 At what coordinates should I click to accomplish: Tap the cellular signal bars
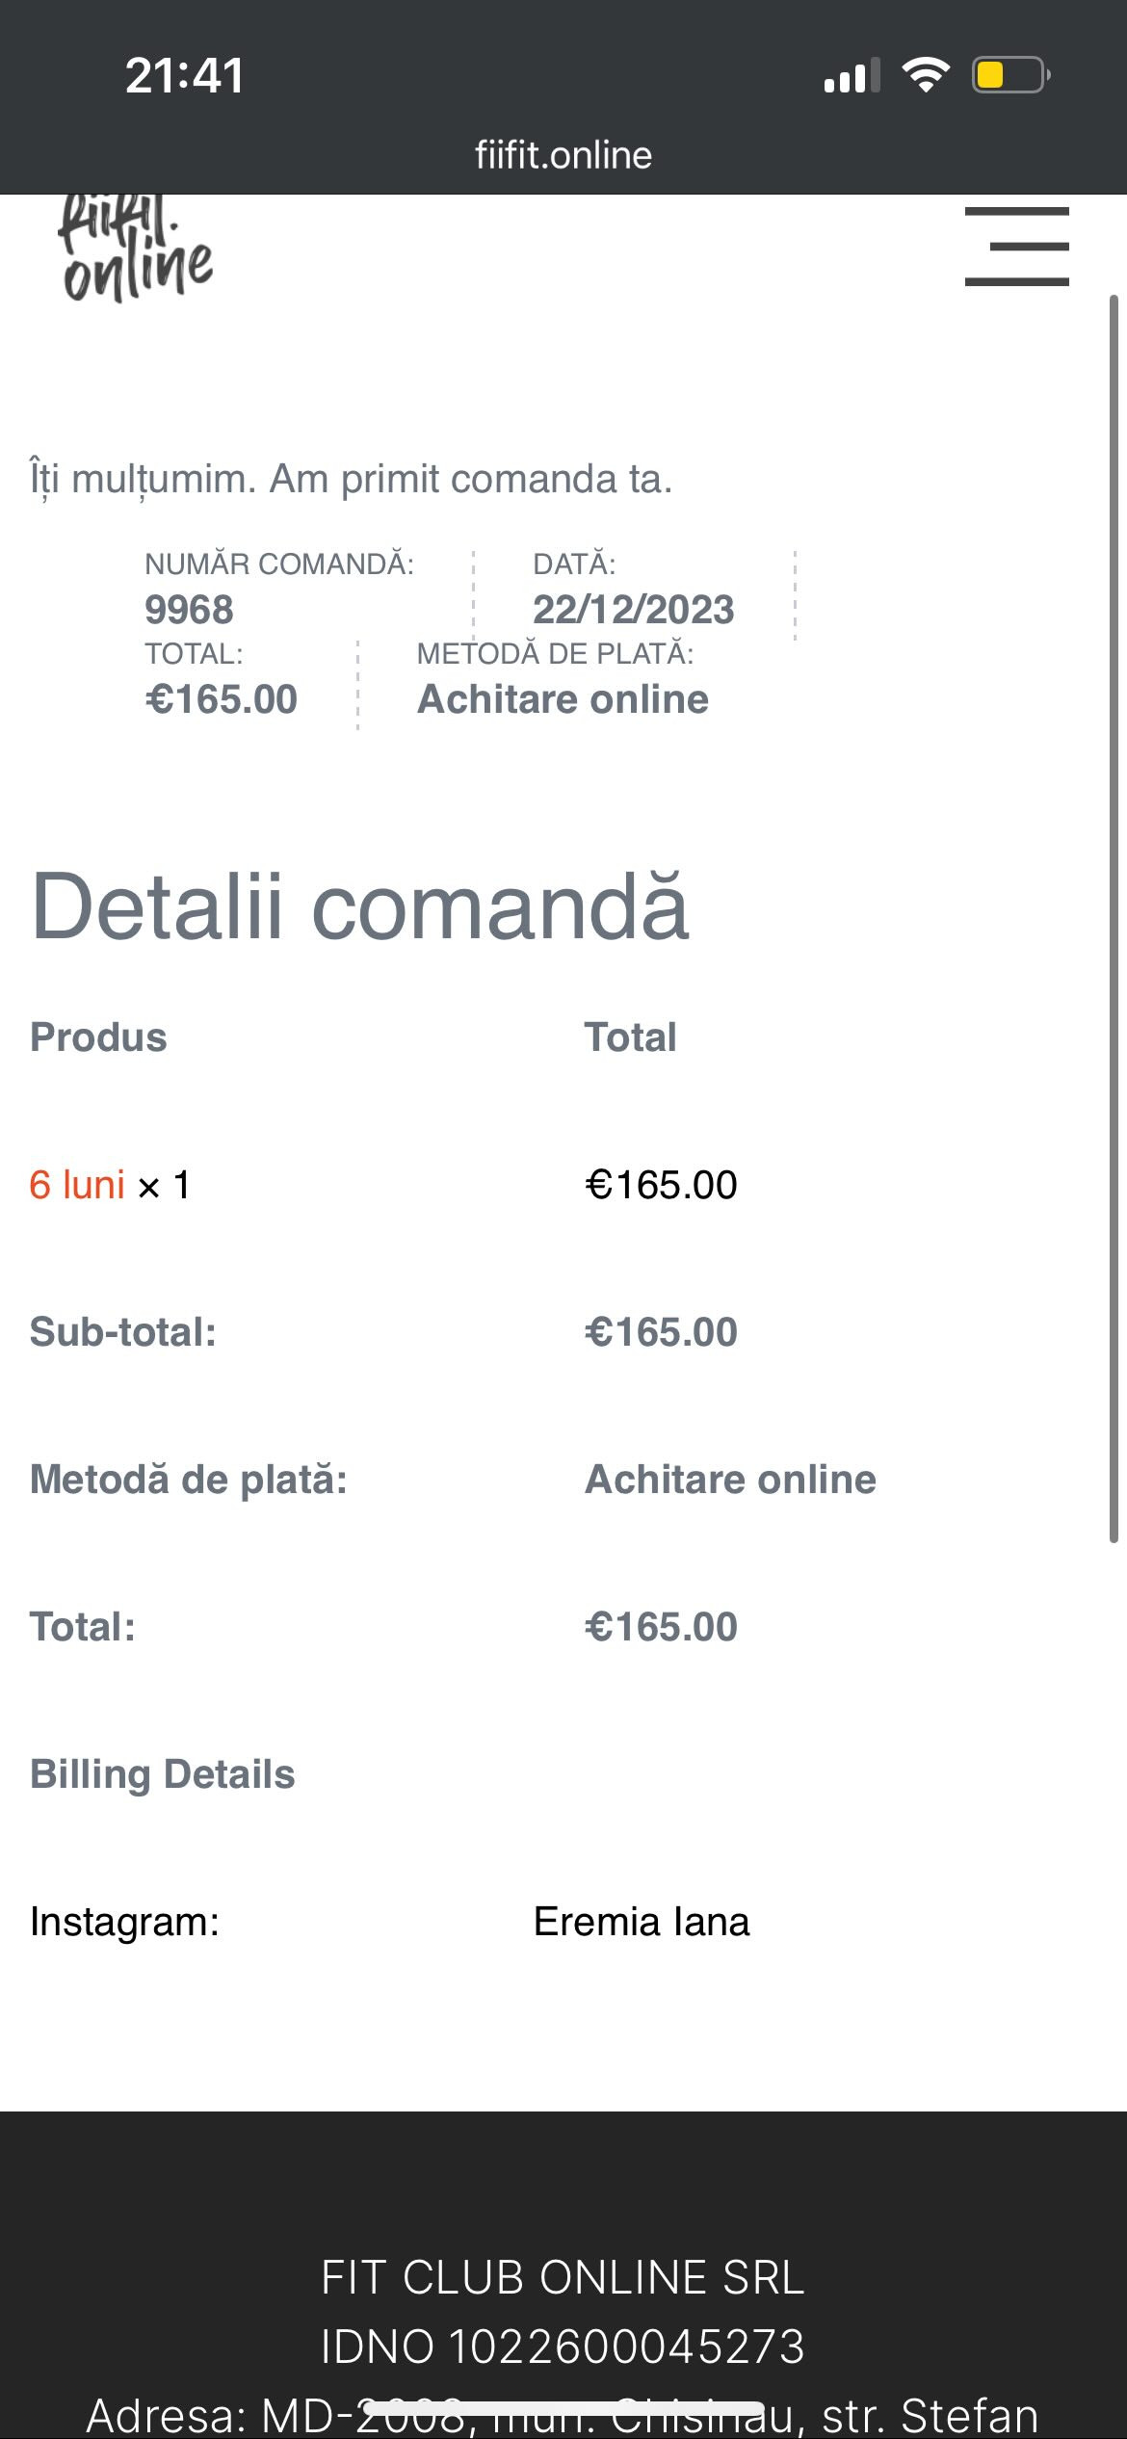click(852, 75)
